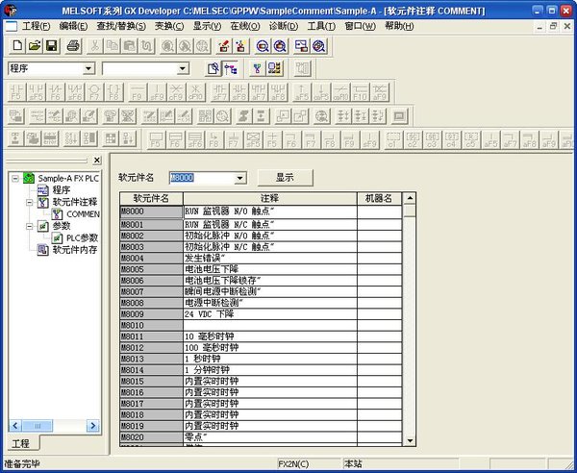Image resolution: width=577 pixels, height=473 pixels.
Task: Save the project with the floppy disk icon
Action: (x=52, y=46)
